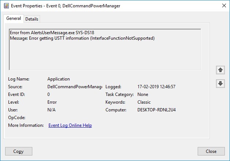Click the Keywords value 'Classic'

144,102
